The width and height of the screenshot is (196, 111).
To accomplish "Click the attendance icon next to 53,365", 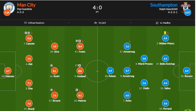I will 96,23.
